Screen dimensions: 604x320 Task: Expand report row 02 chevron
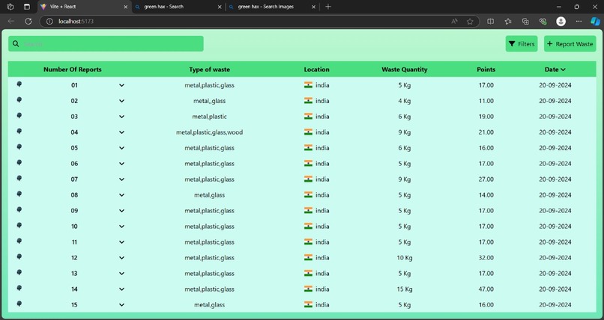tap(121, 101)
